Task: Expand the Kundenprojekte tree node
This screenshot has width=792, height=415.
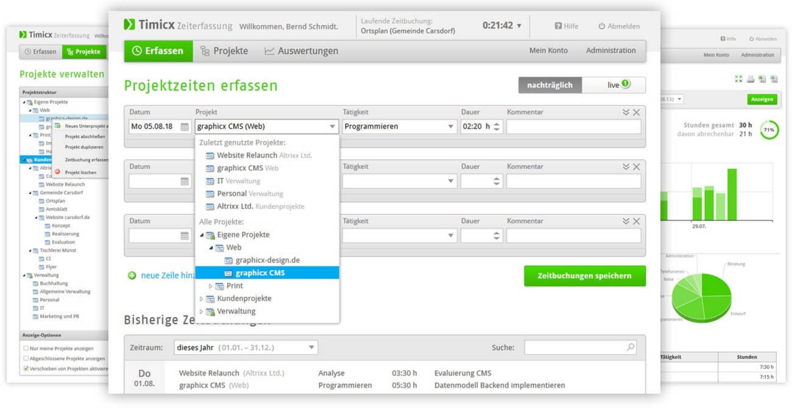Action: point(201,299)
